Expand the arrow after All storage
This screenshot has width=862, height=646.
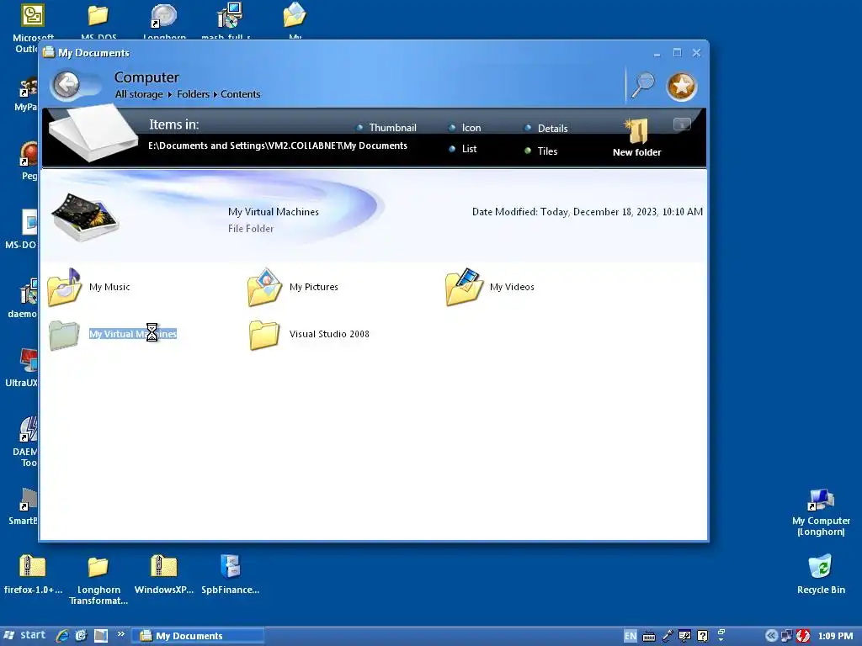(x=170, y=94)
